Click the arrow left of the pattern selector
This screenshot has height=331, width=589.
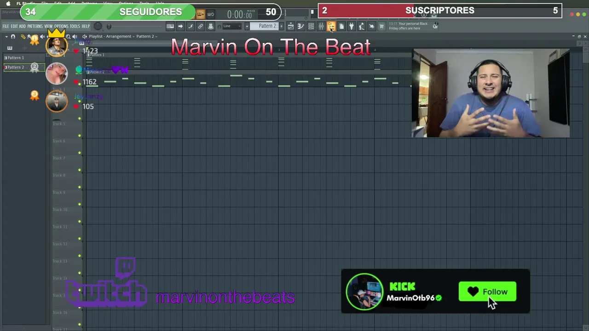tap(247, 26)
